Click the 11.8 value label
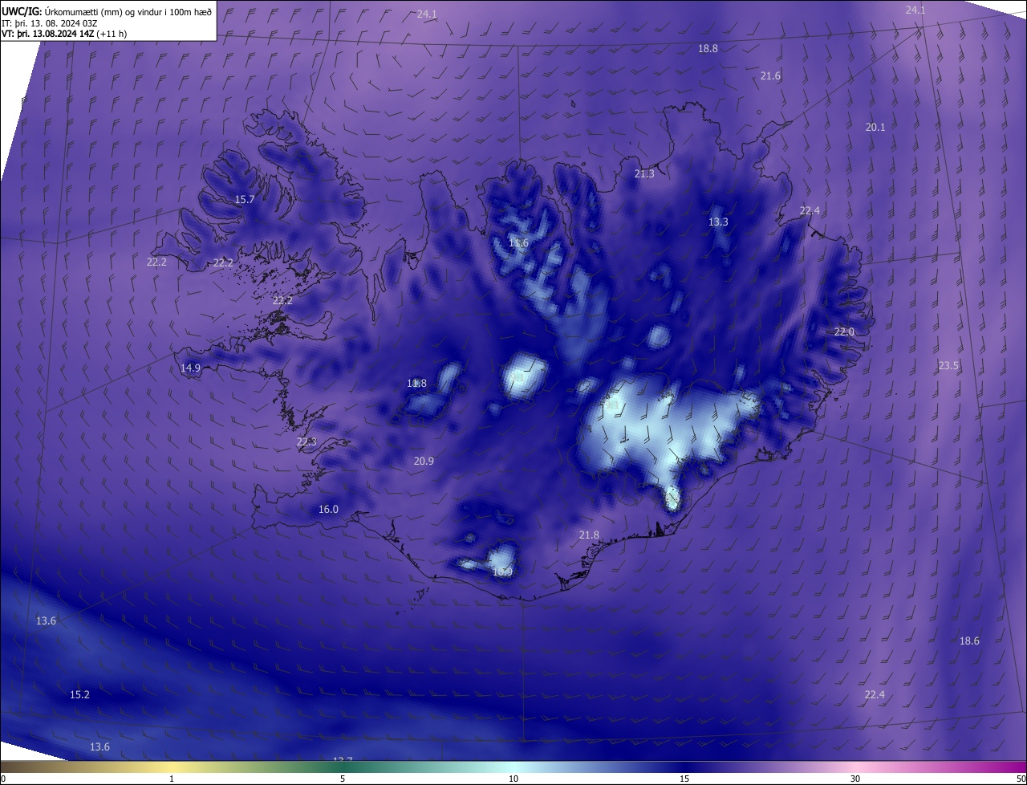The image size is (1027, 785). 416,383
